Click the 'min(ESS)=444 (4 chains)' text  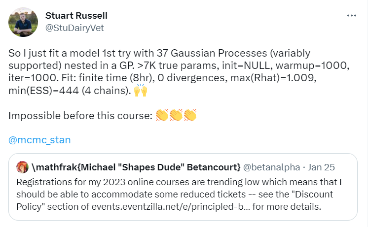pos(70,91)
